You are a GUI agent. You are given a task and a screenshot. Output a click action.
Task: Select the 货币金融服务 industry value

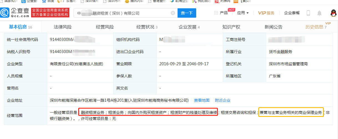[x=281, y=52]
